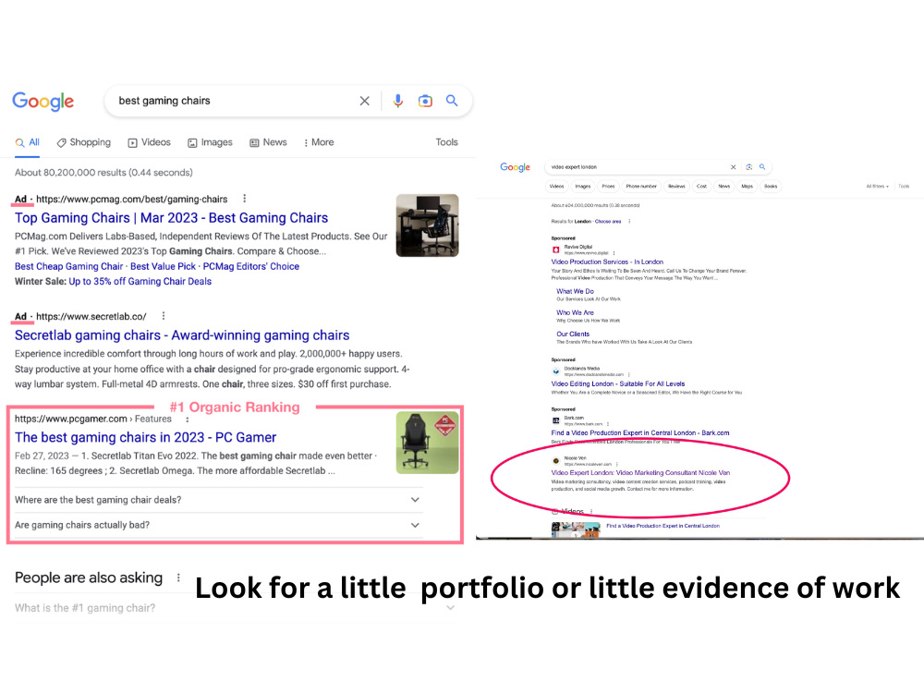The image size is (924, 693).
Task: Open 'All filters' dropdown in right window
Action: point(878,187)
